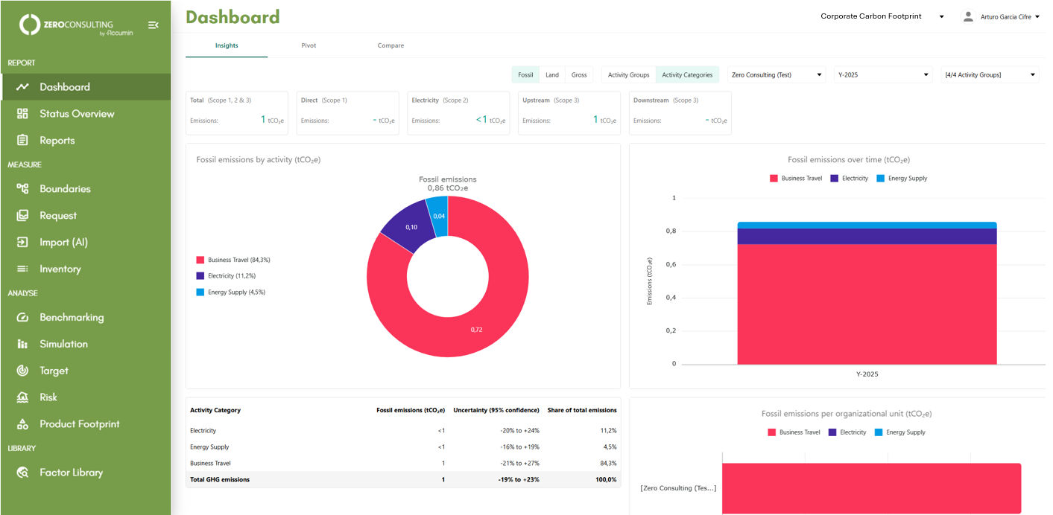Click the Target bullseye icon
Screen dimensions: 1053x515
click(x=23, y=371)
